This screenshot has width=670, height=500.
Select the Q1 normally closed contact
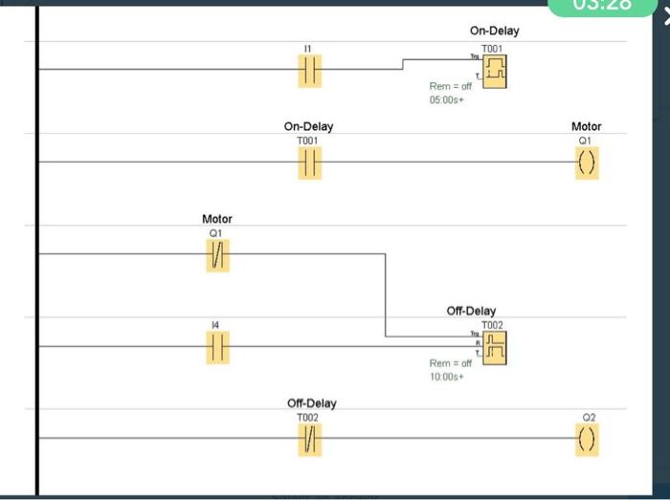coord(218,255)
